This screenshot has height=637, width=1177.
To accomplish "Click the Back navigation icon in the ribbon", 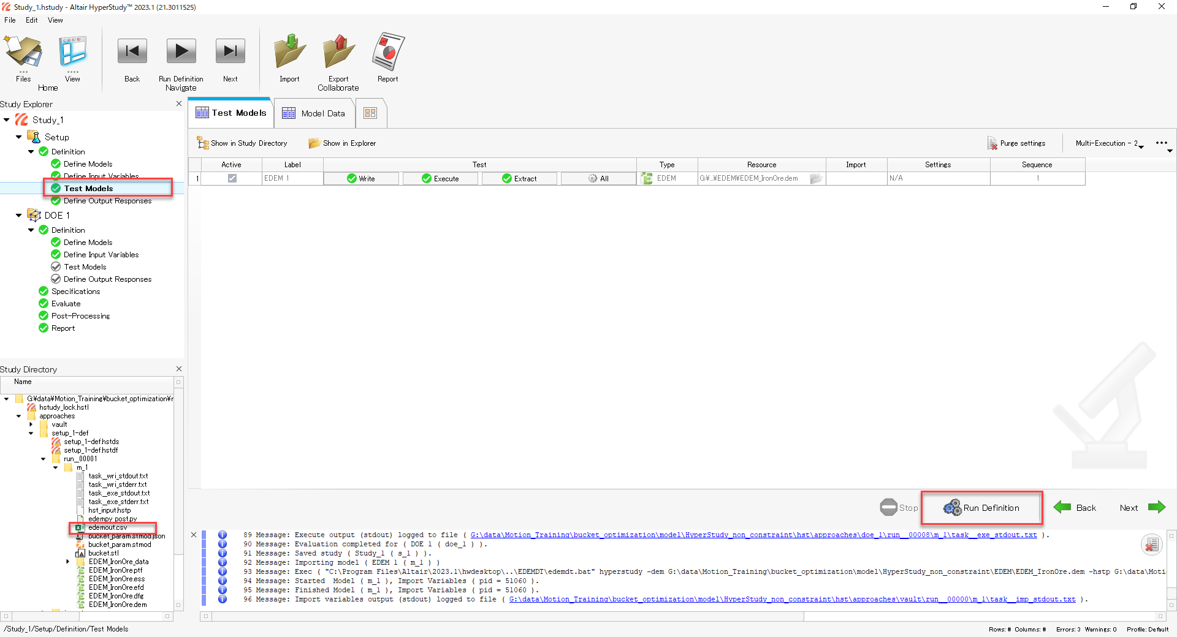I will click(x=132, y=51).
